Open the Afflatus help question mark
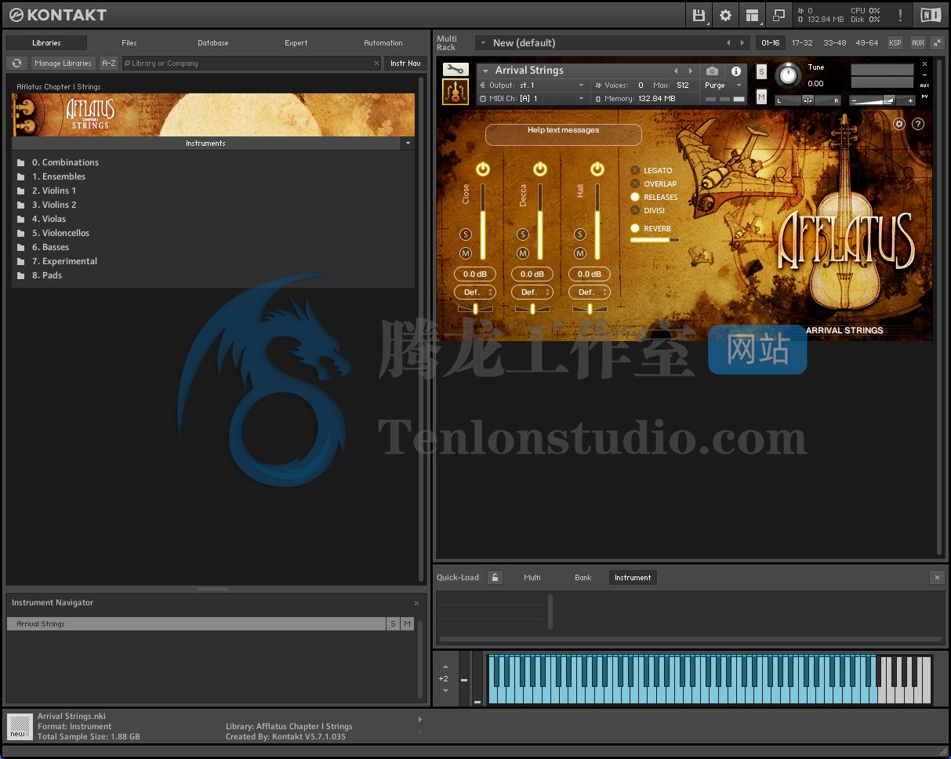 [x=918, y=124]
